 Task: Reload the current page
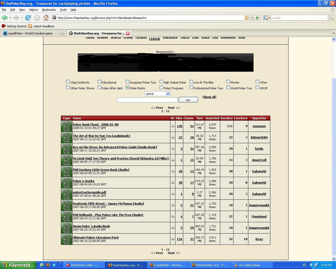[x=28, y=18]
